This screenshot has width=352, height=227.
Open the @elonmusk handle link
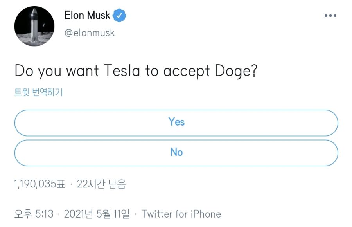coord(89,33)
